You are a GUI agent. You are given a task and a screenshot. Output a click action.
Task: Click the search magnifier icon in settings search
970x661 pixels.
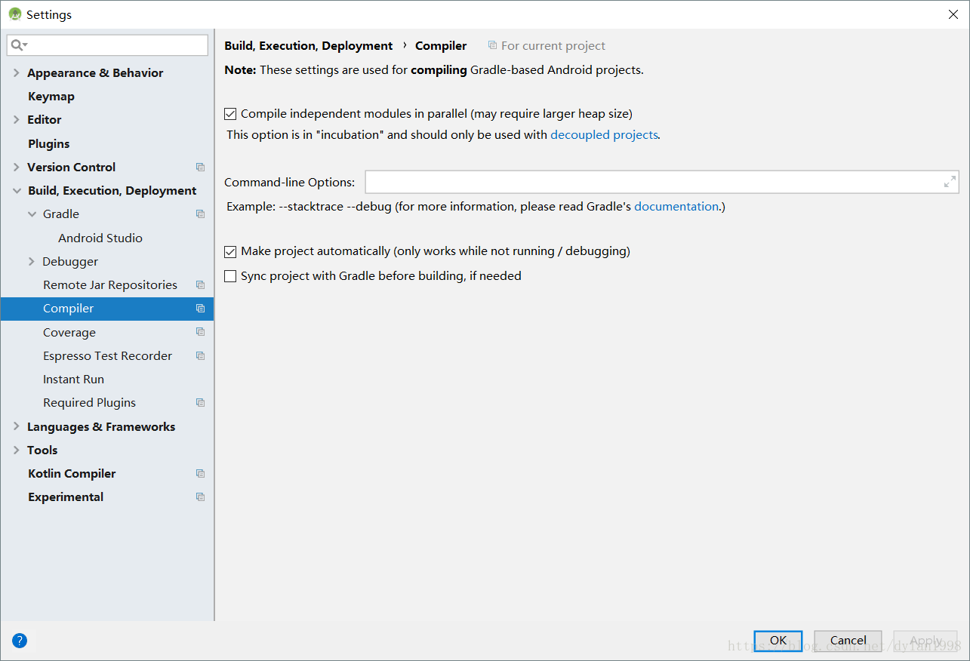pos(15,45)
